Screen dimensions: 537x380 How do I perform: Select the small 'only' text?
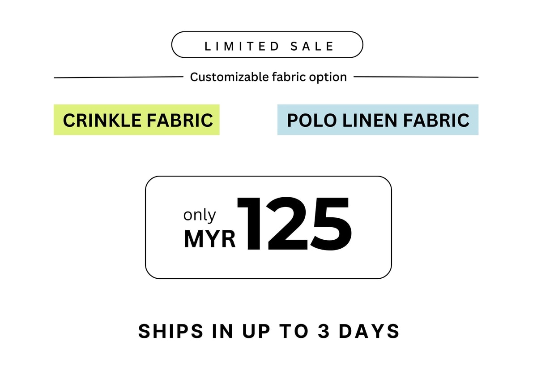click(200, 215)
